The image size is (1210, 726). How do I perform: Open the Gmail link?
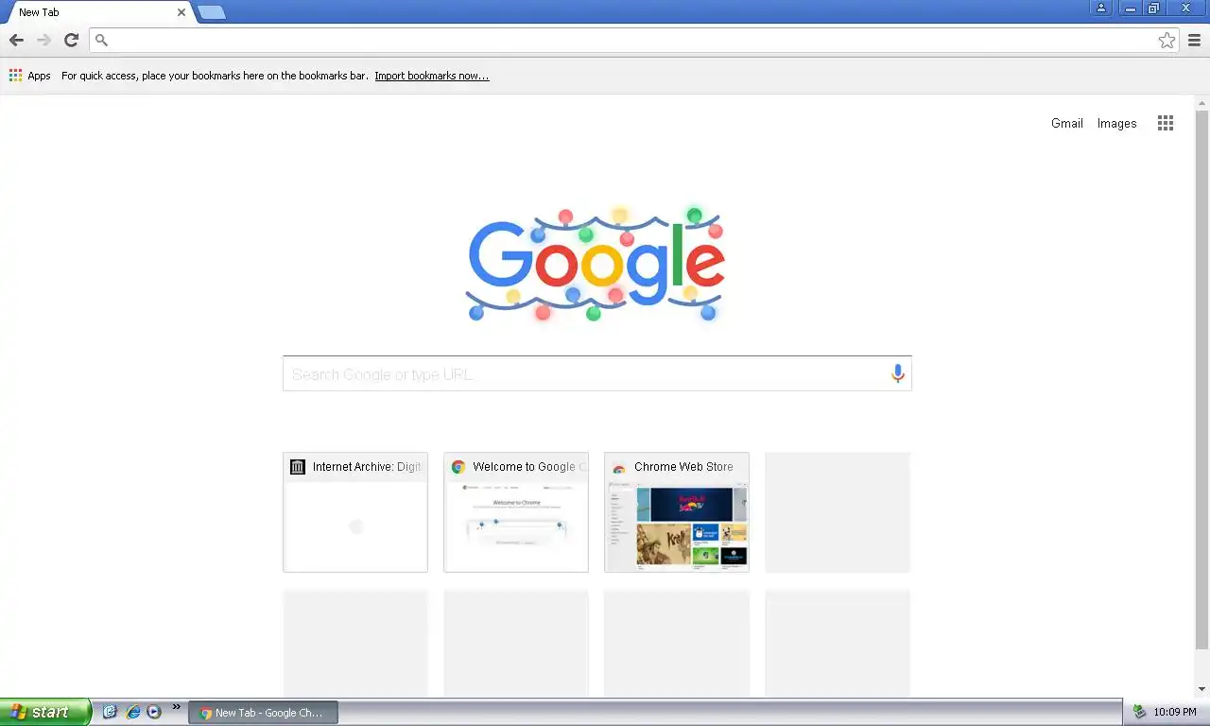1067,123
